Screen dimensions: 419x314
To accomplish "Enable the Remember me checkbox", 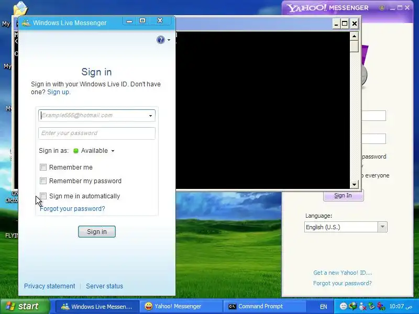I will click(43, 167).
